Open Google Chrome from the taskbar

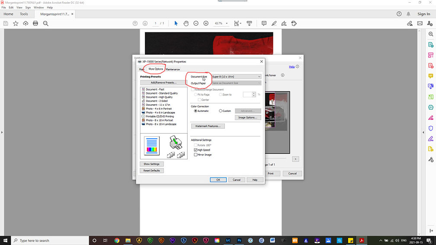[x=117, y=240]
